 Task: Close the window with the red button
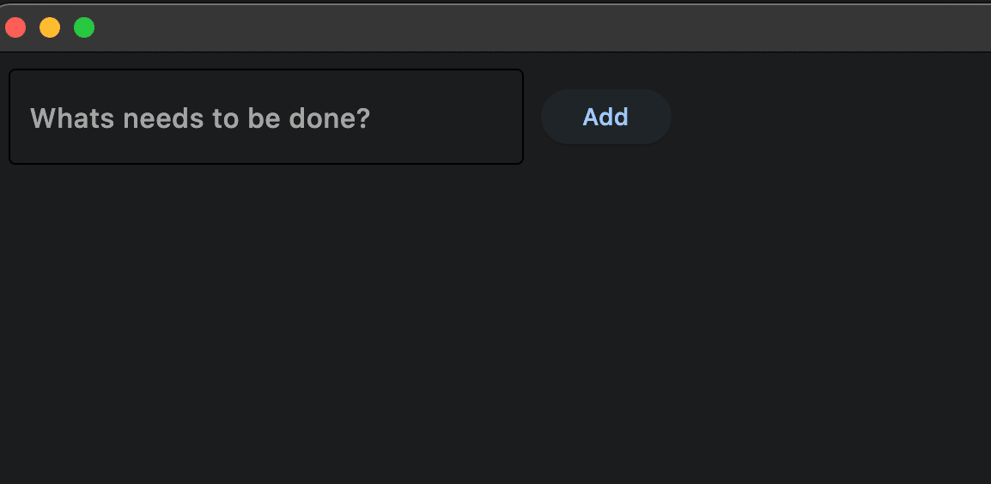coord(15,27)
